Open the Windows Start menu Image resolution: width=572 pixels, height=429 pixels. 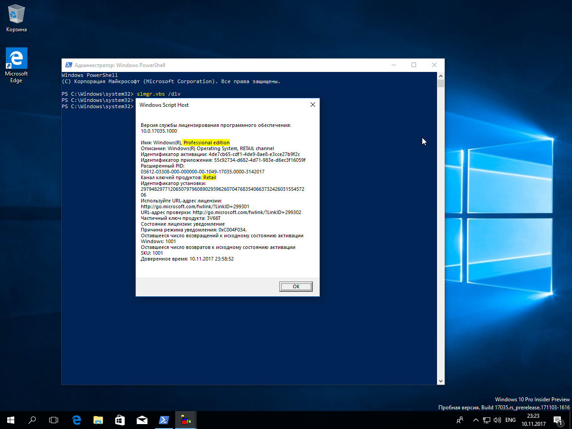(x=11, y=420)
